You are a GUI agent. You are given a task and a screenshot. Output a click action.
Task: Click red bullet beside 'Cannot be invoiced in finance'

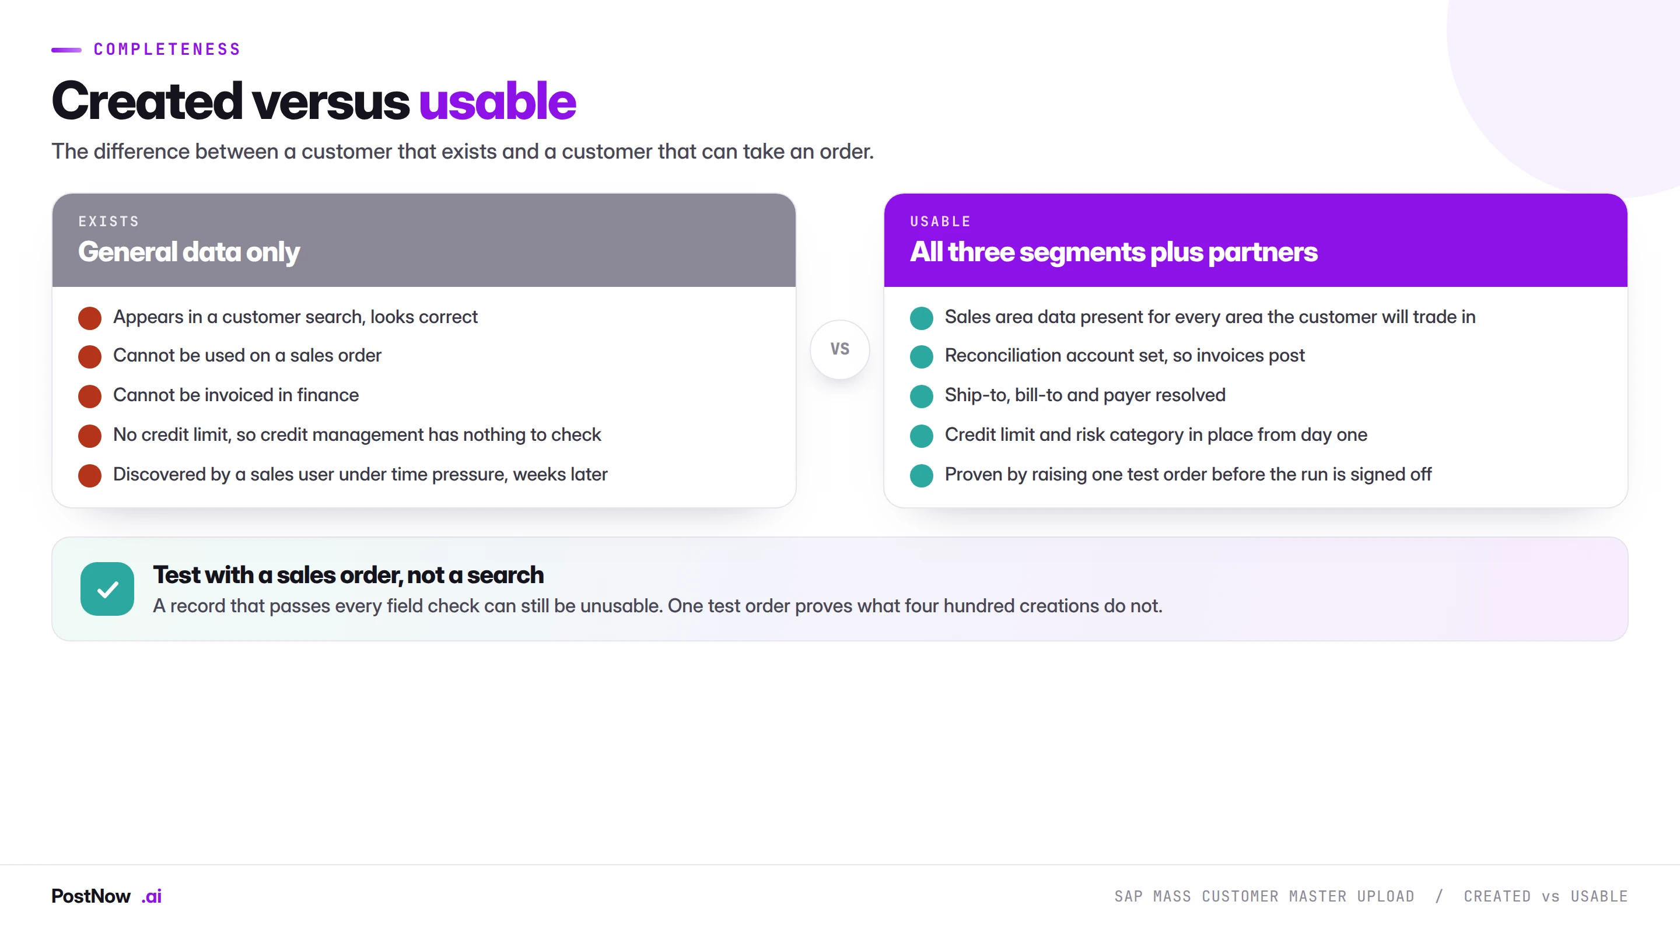[x=89, y=396]
